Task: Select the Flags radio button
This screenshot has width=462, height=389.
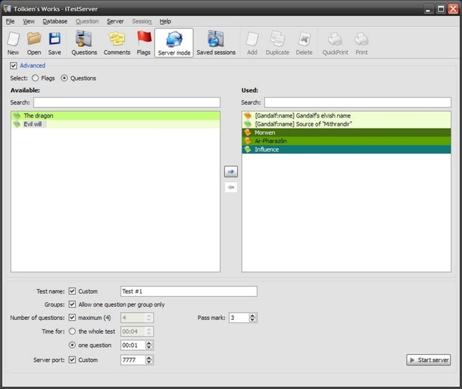Action: [x=35, y=78]
